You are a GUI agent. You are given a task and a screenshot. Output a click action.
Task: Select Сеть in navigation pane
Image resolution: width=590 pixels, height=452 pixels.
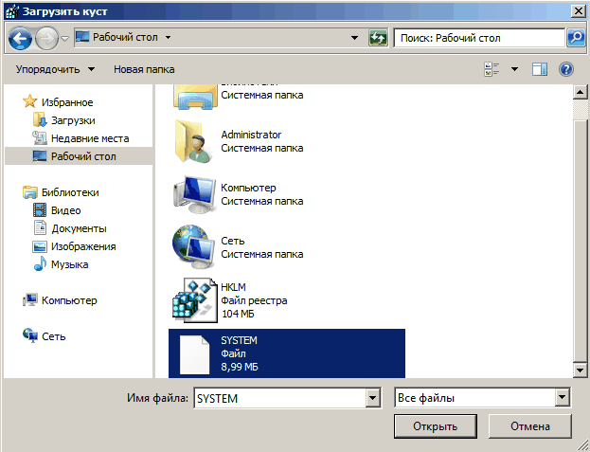[53, 336]
